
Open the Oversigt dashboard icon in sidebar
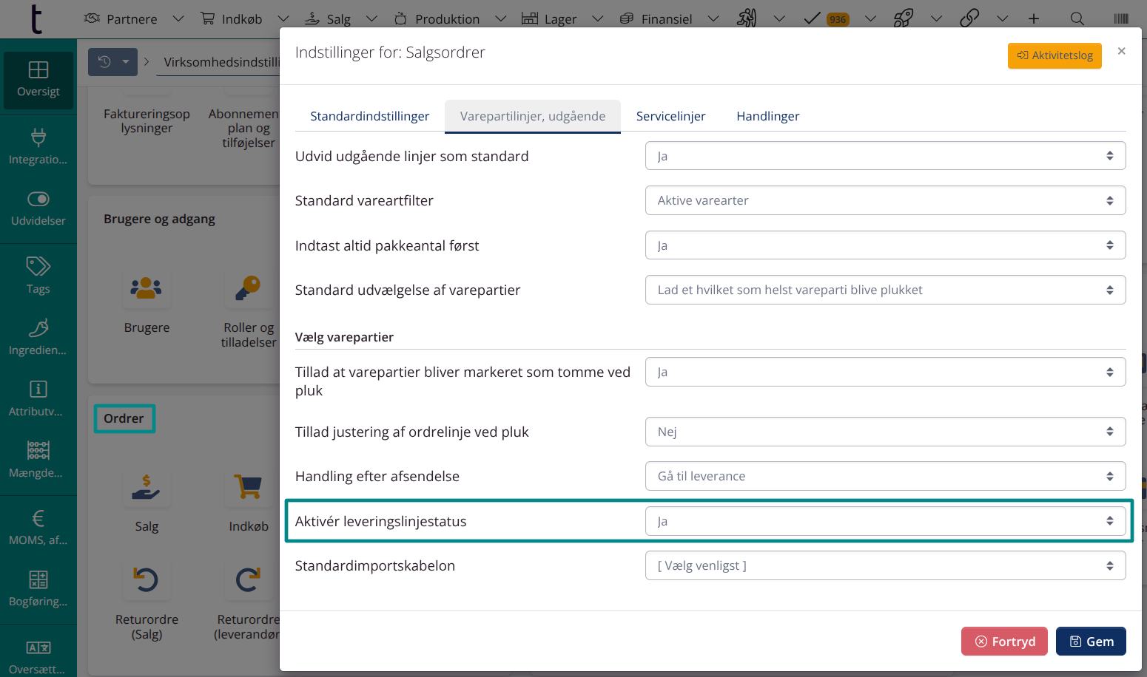(38, 70)
